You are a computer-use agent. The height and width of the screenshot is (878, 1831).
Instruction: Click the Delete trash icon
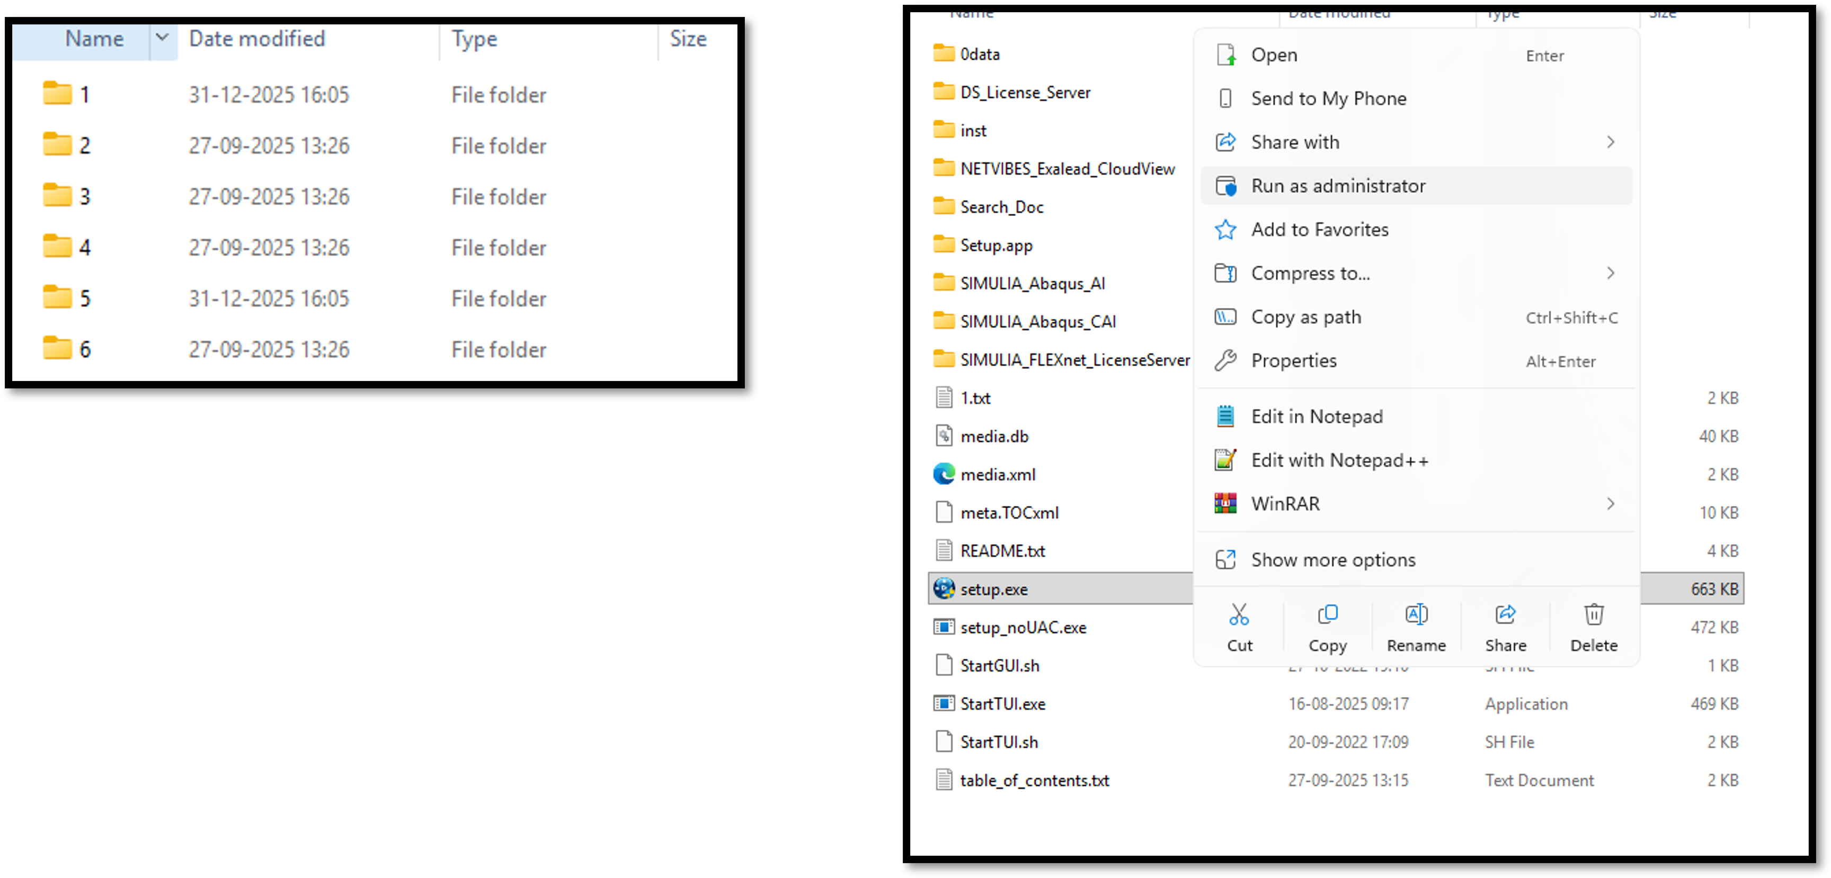pos(1594,614)
